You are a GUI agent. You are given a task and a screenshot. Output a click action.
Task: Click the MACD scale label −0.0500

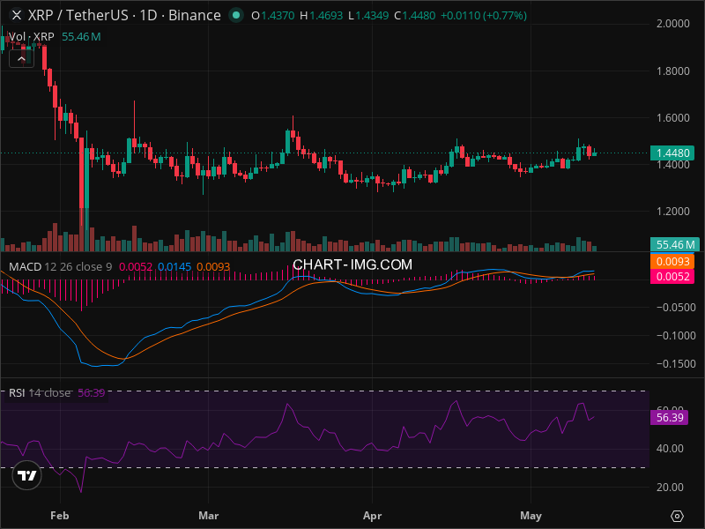click(676, 307)
